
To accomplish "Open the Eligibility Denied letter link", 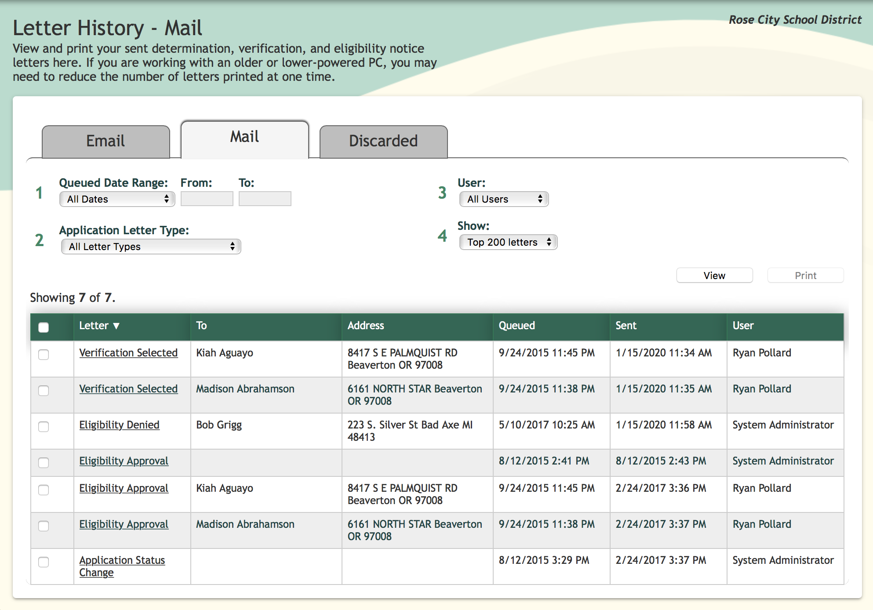I will coord(119,425).
